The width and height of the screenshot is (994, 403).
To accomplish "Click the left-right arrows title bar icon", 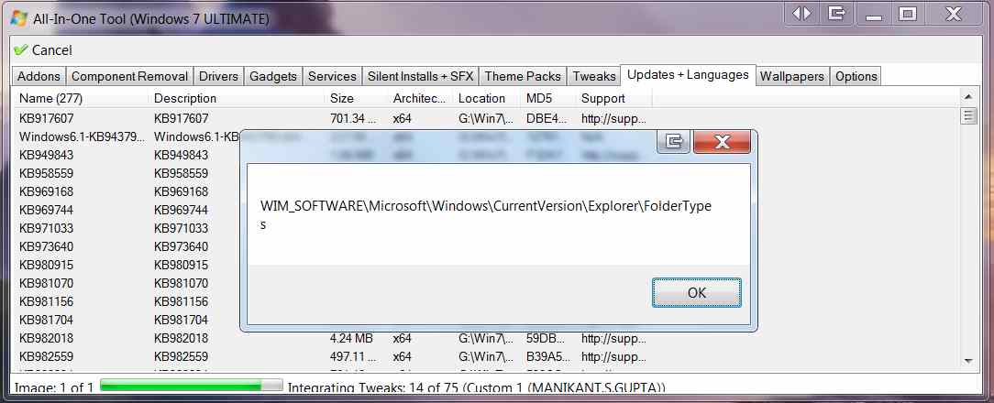I will pos(802,14).
